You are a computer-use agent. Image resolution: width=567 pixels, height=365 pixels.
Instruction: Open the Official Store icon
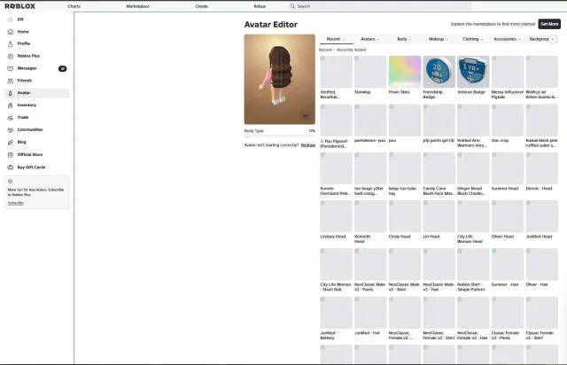point(11,155)
